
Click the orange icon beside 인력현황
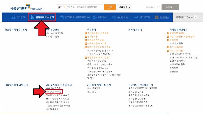[x=168, y=40]
